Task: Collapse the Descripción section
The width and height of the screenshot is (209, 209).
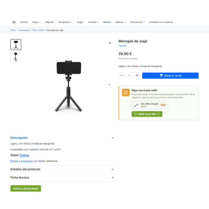Action: (x=62, y=138)
